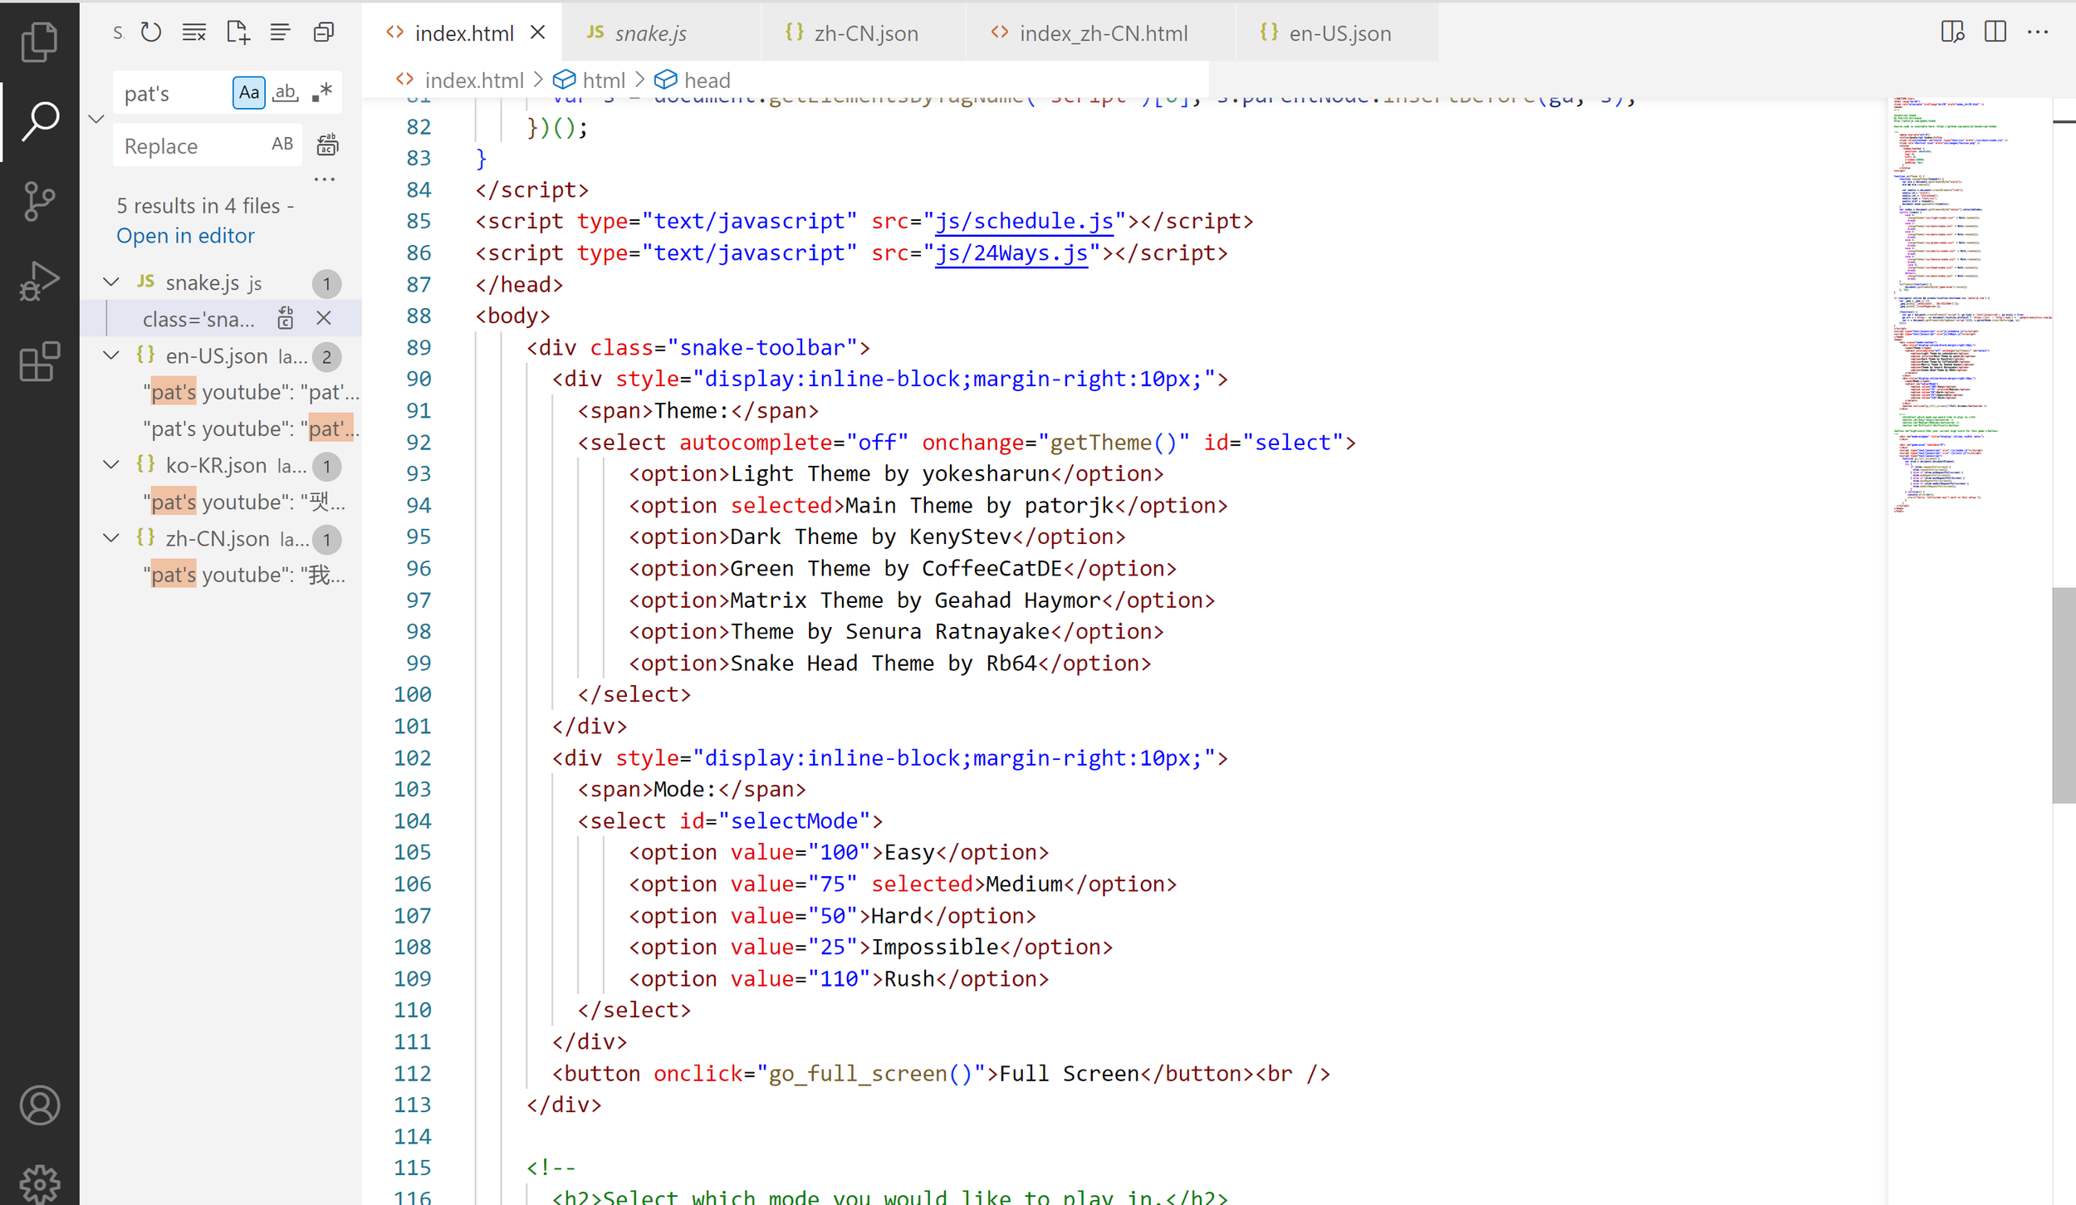Image resolution: width=2076 pixels, height=1205 pixels.
Task: Dismiss the snake.js search match
Action: coord(324,318)
